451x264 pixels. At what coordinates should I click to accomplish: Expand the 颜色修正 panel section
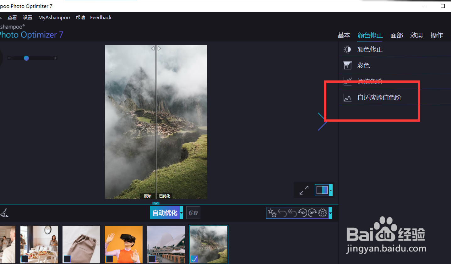pyautogui.click(x=395, y=49)
